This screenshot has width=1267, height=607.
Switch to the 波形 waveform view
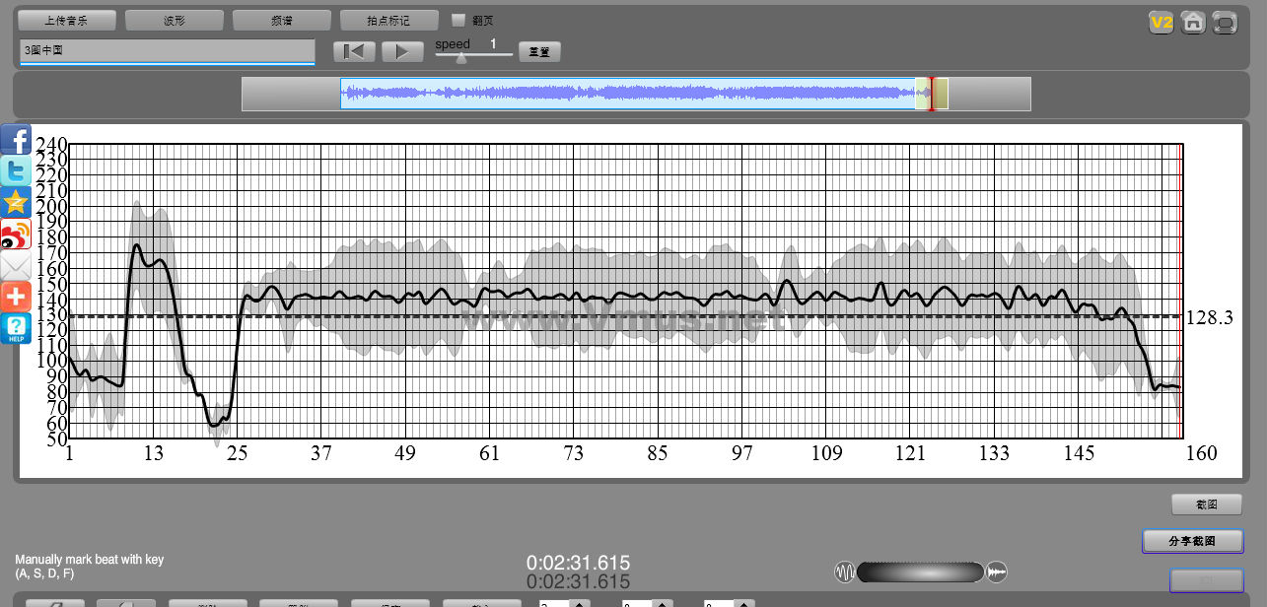[x=175, y=20]
